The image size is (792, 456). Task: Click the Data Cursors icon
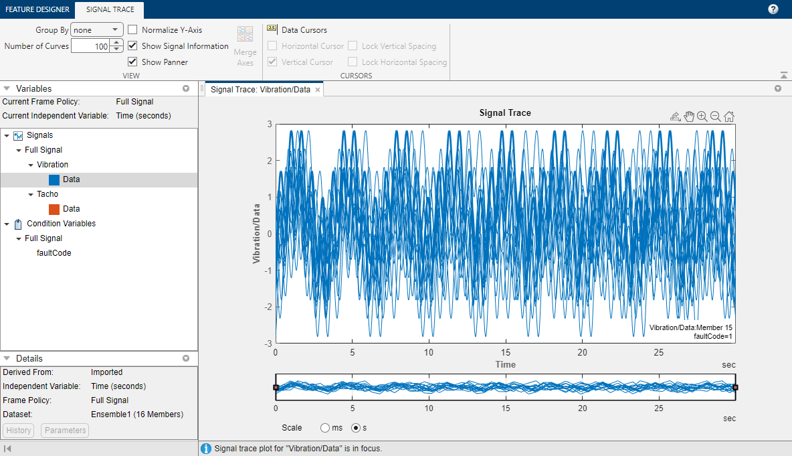pos(272,29)
